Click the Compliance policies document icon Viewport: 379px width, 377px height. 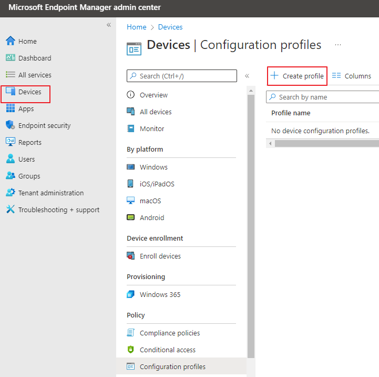pyautogui.click(x=131, y=333)
